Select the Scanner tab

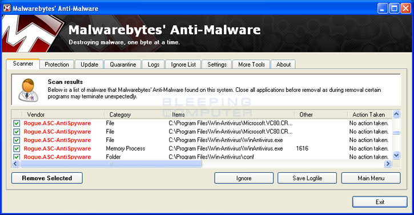(x=23, y=63)
